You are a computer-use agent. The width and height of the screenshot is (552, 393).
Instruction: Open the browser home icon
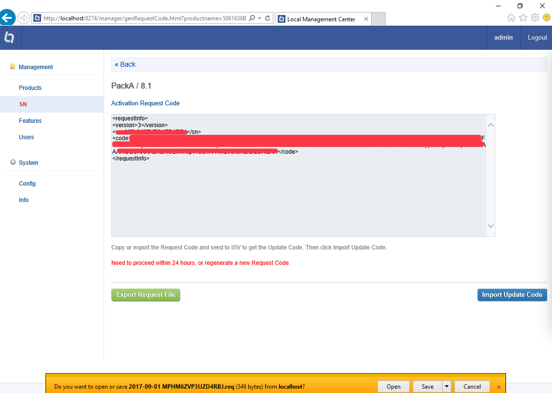point(511,18)
